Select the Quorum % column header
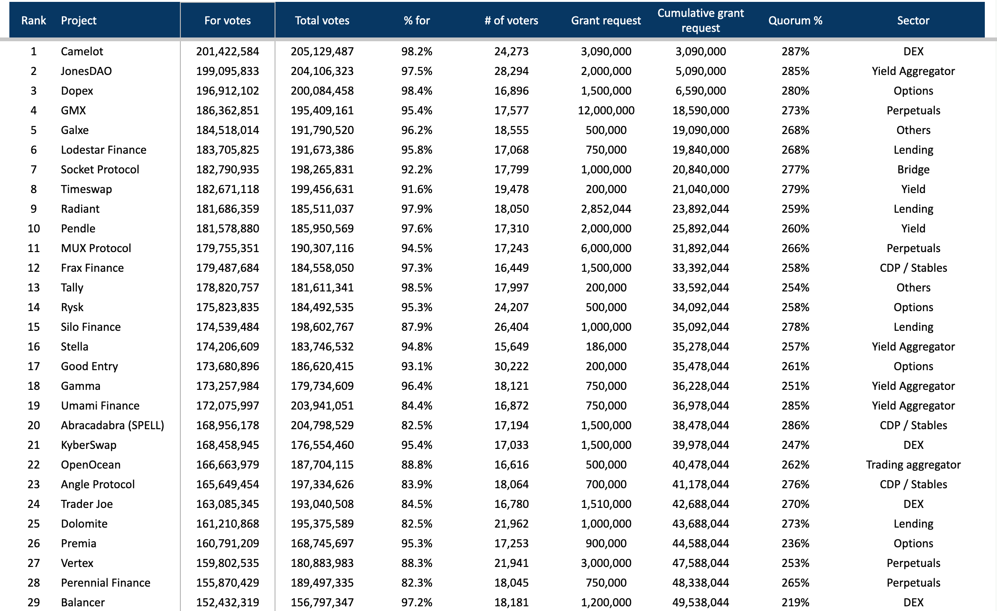This screenshot has width=997, height=611. click(x=795, y=21)
